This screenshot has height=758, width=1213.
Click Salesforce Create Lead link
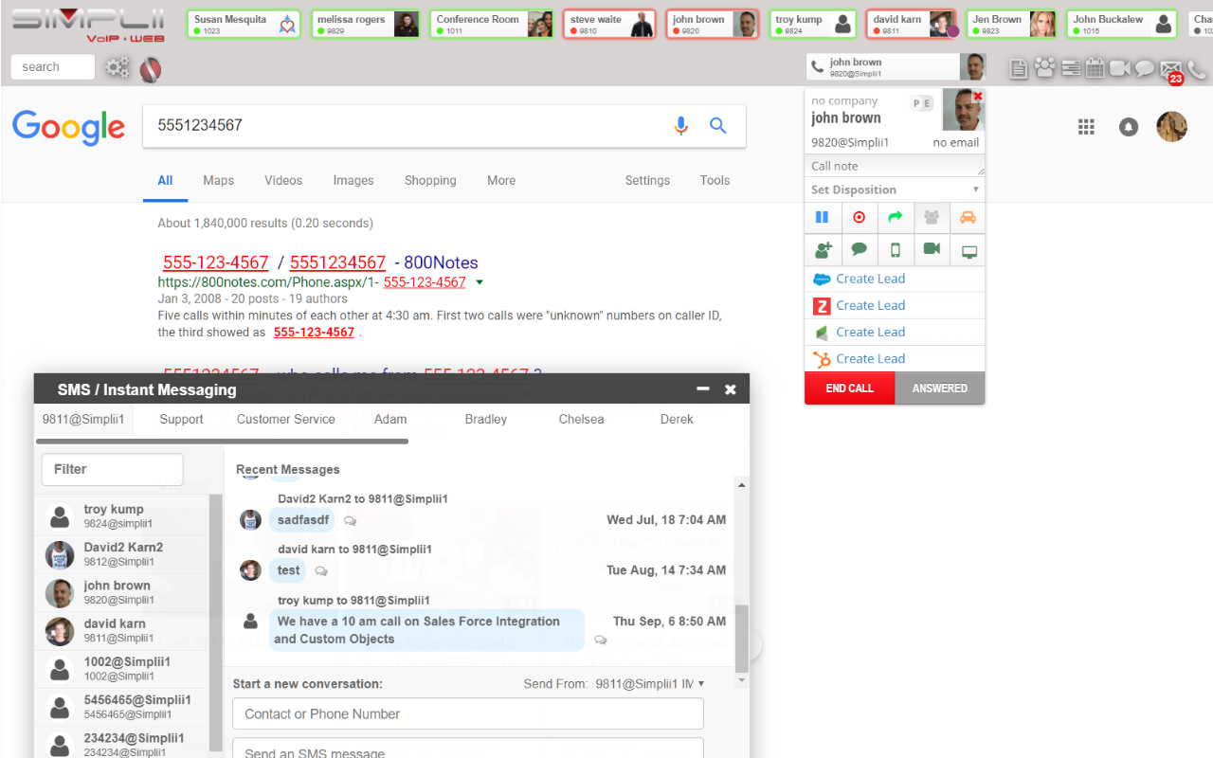(x=871, y=279)
